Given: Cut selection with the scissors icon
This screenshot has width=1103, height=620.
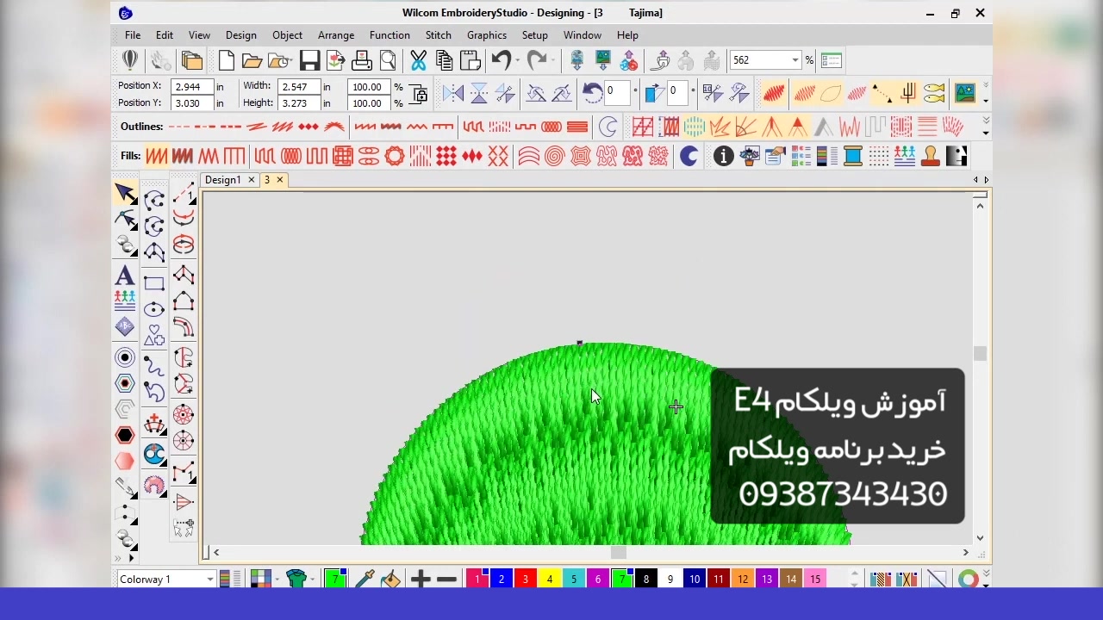Looking at the screenshot, I should pos(418,60).
